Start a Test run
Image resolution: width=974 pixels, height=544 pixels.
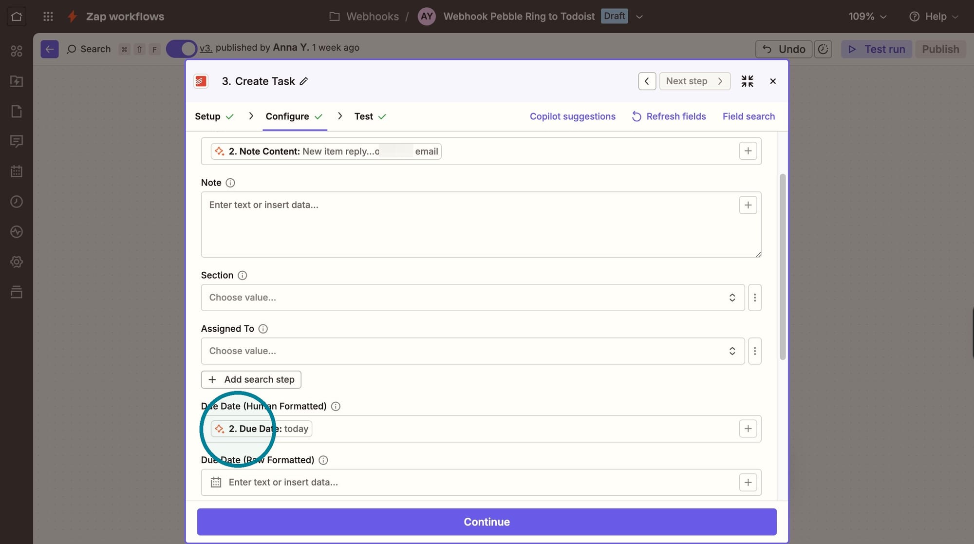876,49
